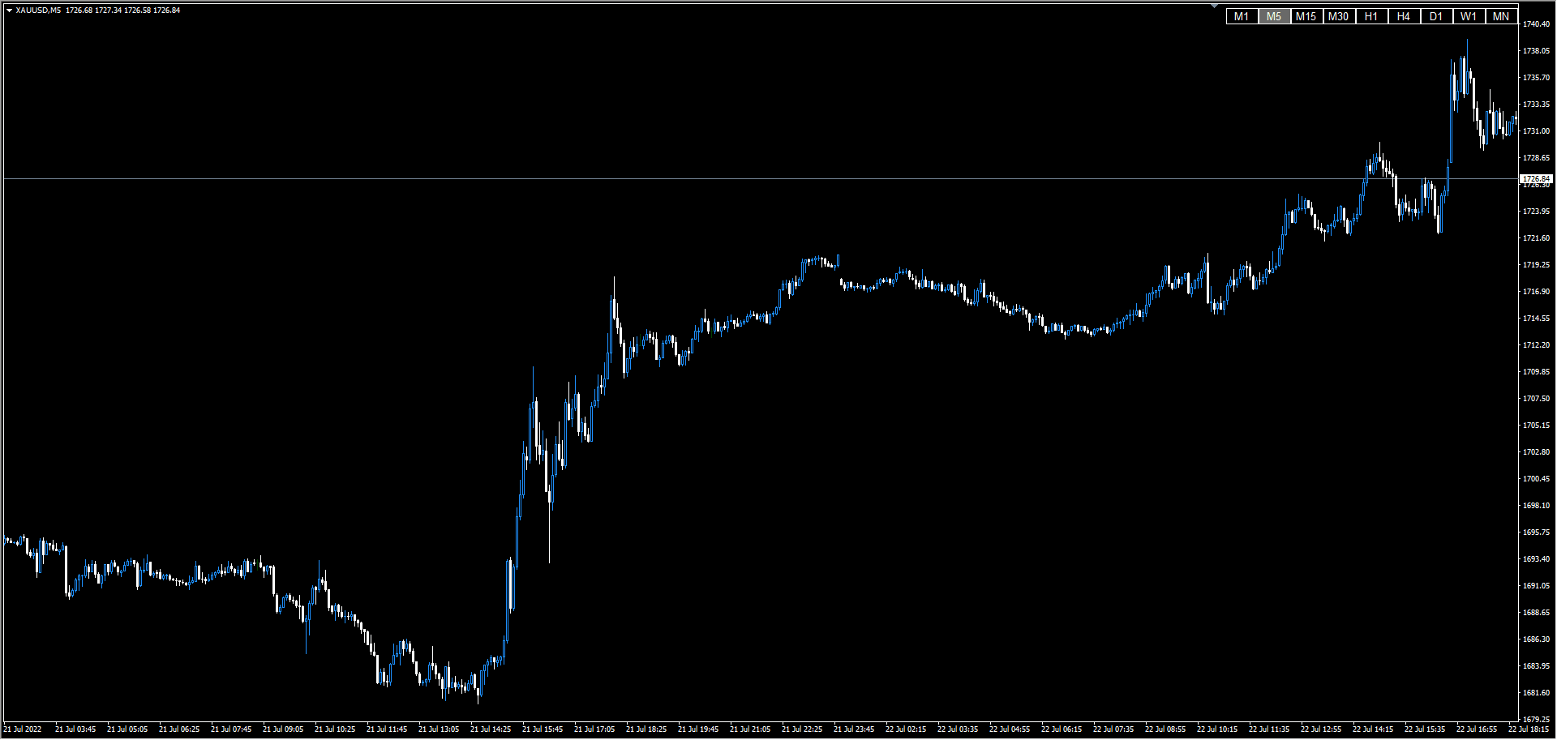Select the MN monthly timeframe
1557x740 pixels.
pyautogui.click(x=1501, y=16)
